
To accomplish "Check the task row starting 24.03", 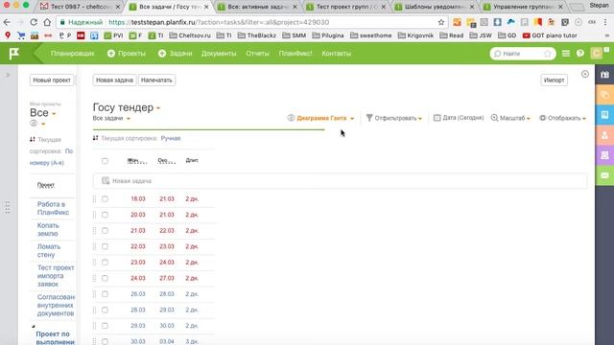I will (x=105, y=278).
